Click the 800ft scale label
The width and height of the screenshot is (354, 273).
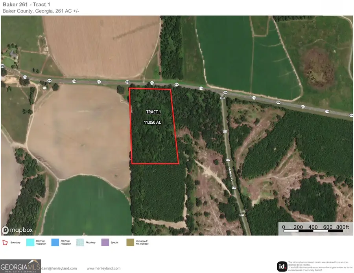click(343, 227)
